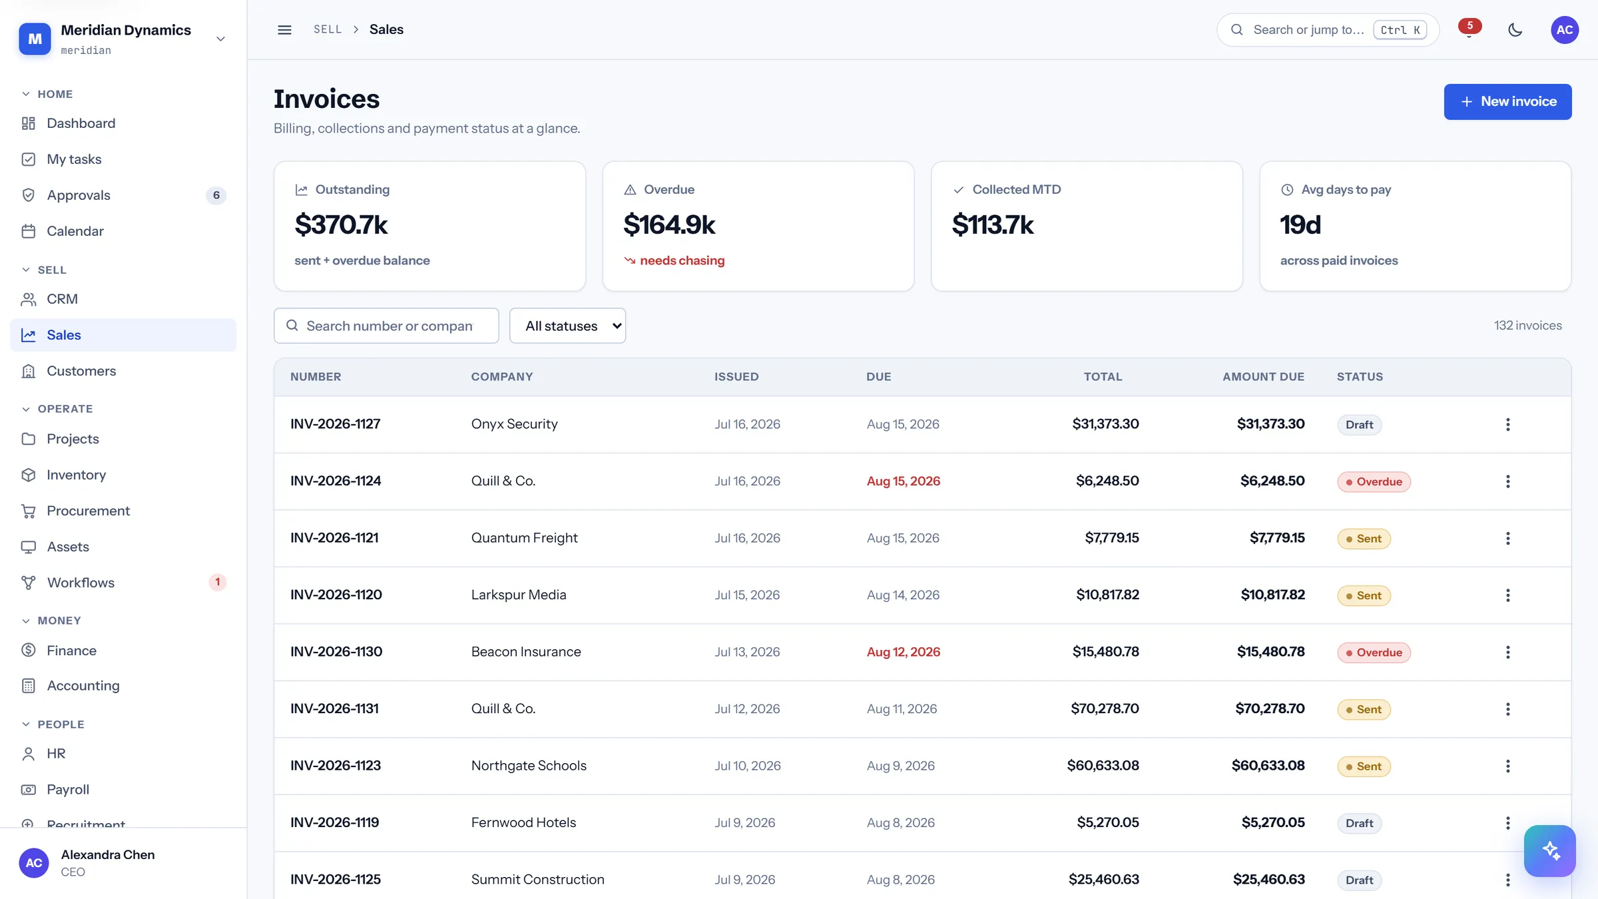
Task: Click the Sent badge on Quantum Freight row
Action: tap(1364, 539)
